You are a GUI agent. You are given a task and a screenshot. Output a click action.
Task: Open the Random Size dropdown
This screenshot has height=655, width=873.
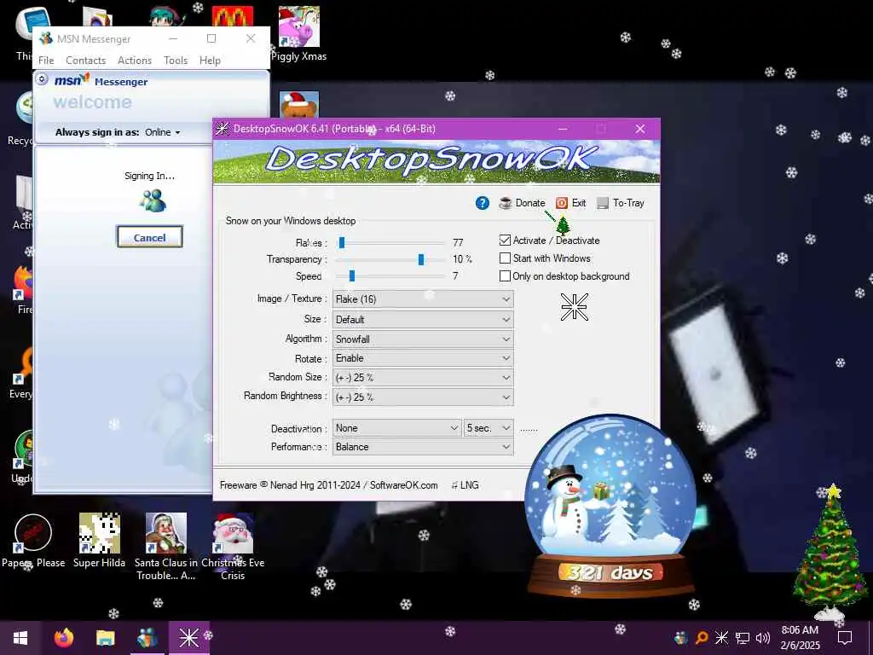tap(423, 378)
